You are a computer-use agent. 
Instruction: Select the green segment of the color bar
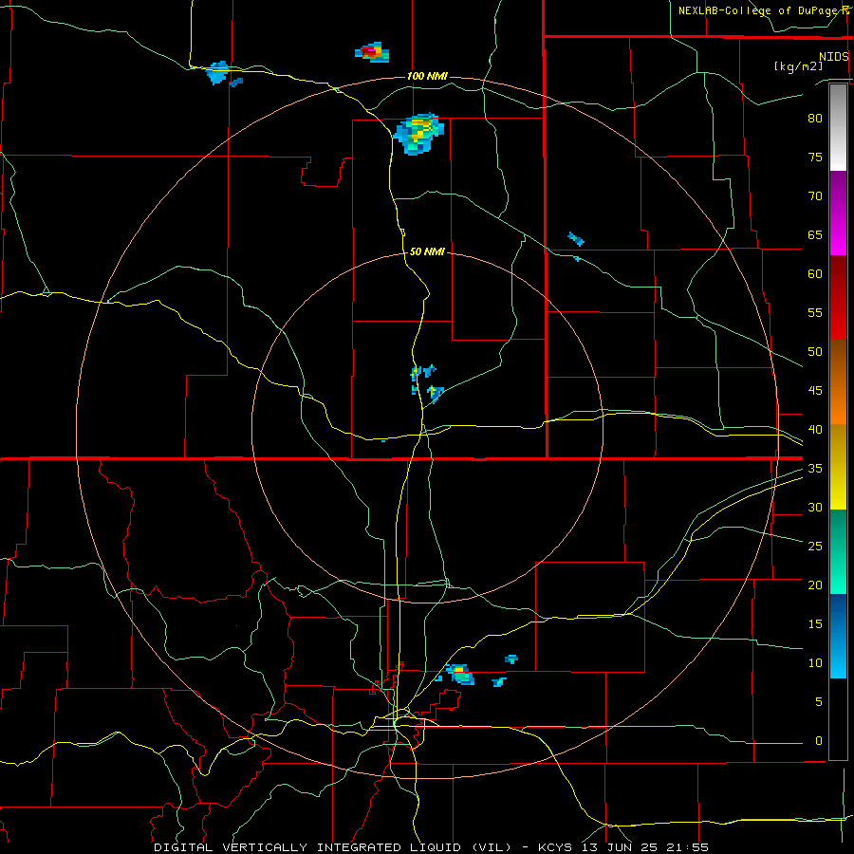pyautogui.click(x=838, y=551)
